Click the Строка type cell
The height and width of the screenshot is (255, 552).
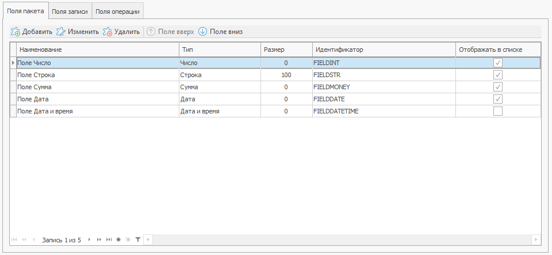point(220,75)
